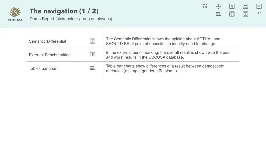
Task: Select the 'Tables bar chart' row label
Action: pyautogui.click(x=43, y=68)
